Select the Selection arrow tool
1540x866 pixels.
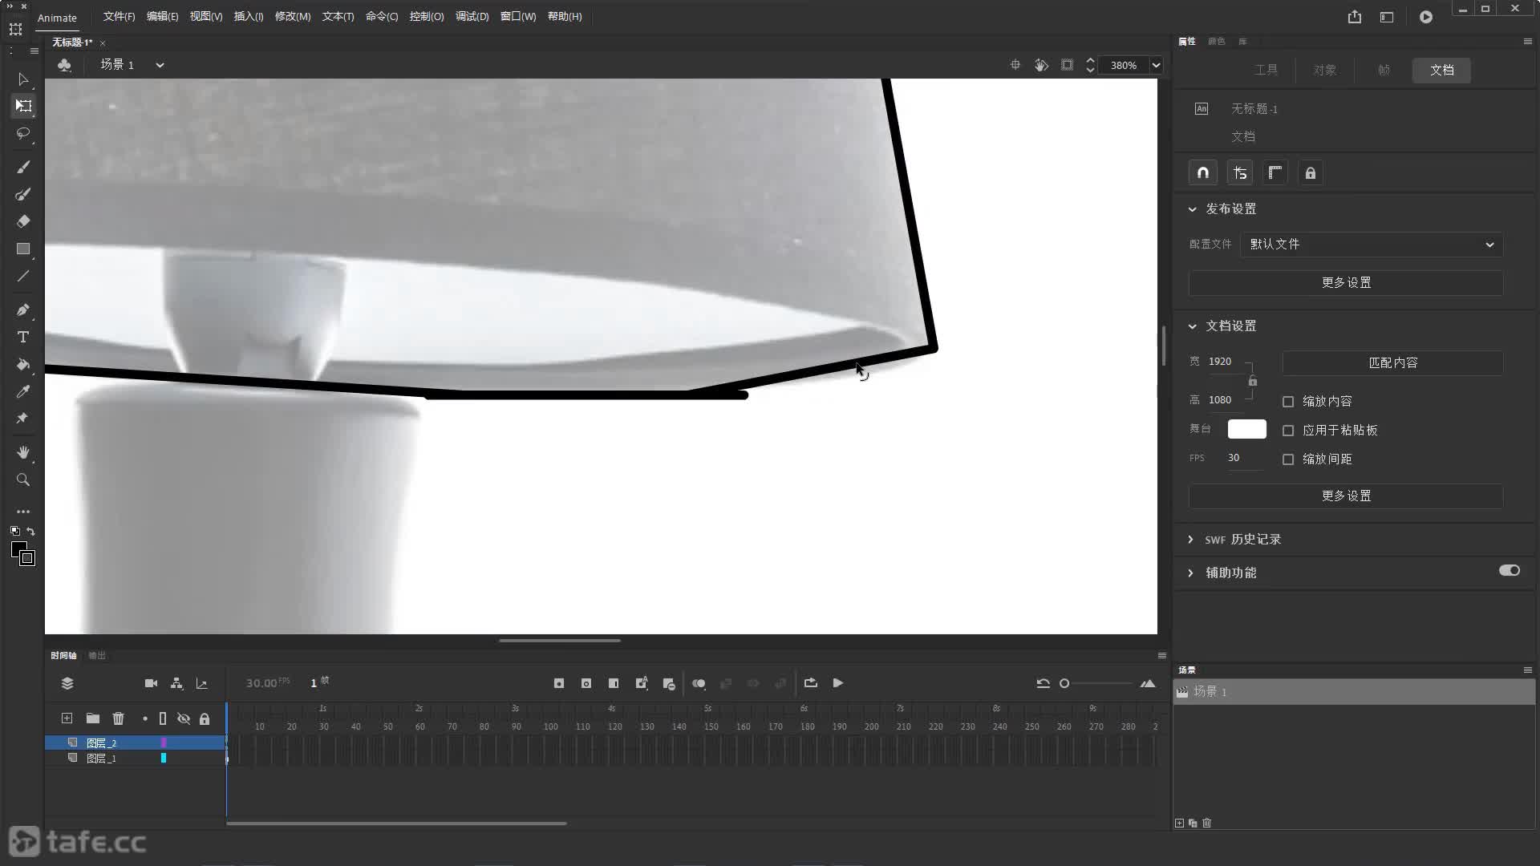(23, 79)
